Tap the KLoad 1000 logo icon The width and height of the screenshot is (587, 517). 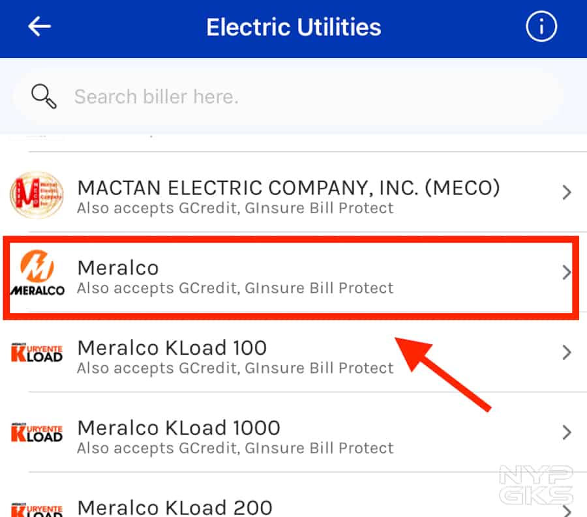[x=37, y=434]
